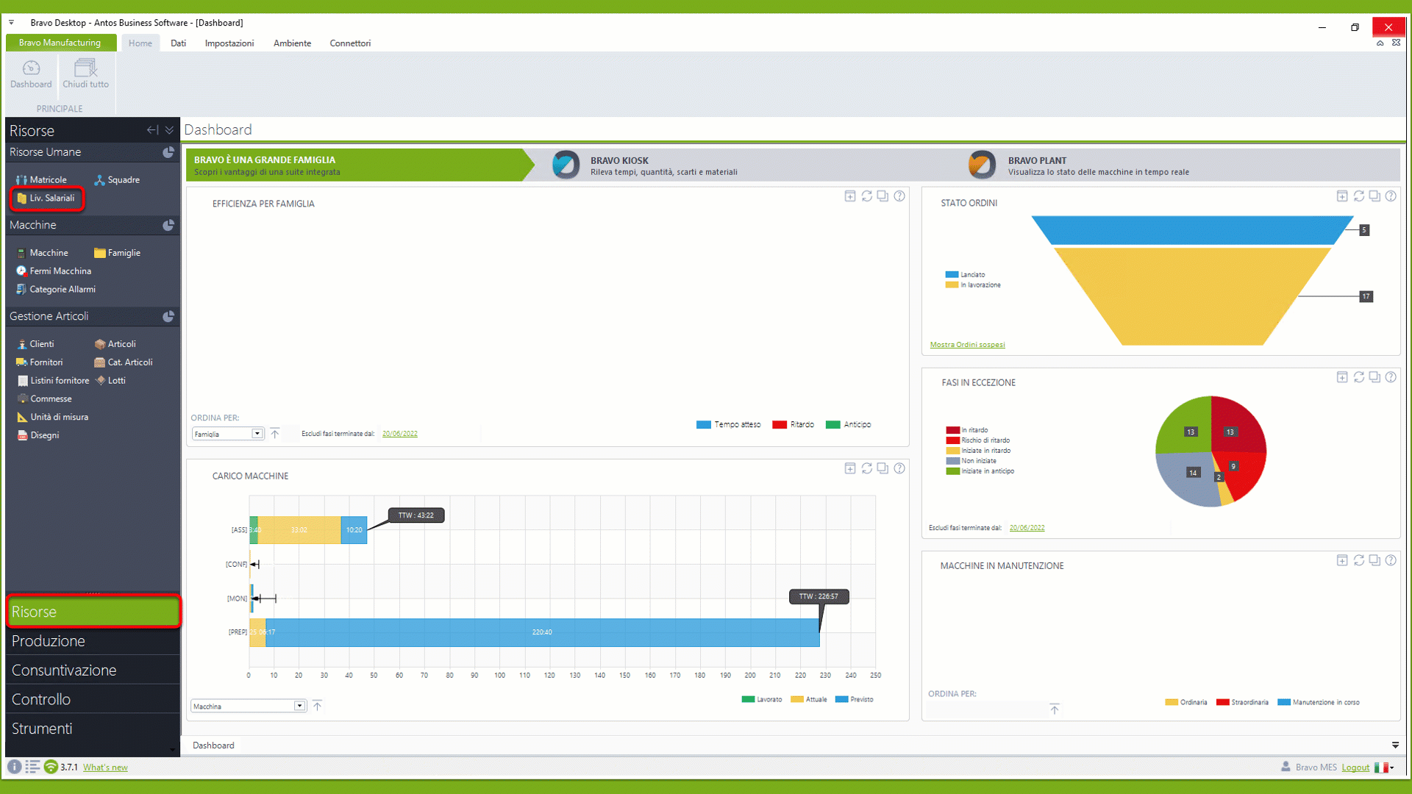Switch to the Dati ribbon tab
The image size is (1412, 794).
[178, 43]
